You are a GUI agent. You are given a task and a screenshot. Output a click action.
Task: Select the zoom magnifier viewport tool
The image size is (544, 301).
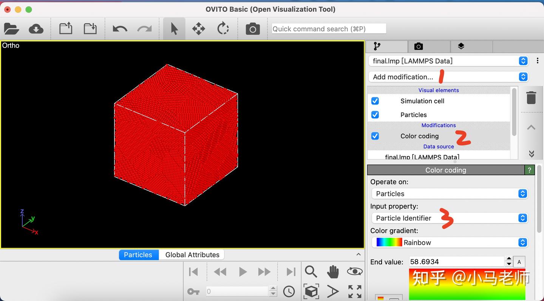[x=311, y=272]
